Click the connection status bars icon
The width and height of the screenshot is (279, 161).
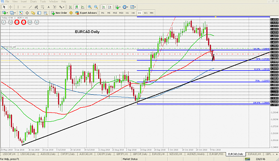click(247, 159)
